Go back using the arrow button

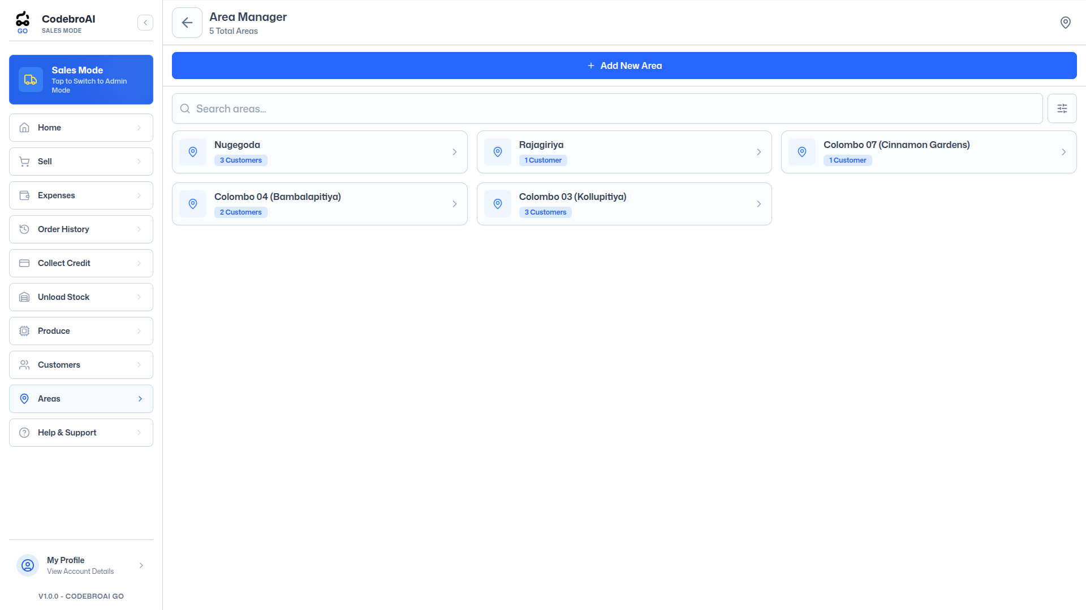coord(187,23)
